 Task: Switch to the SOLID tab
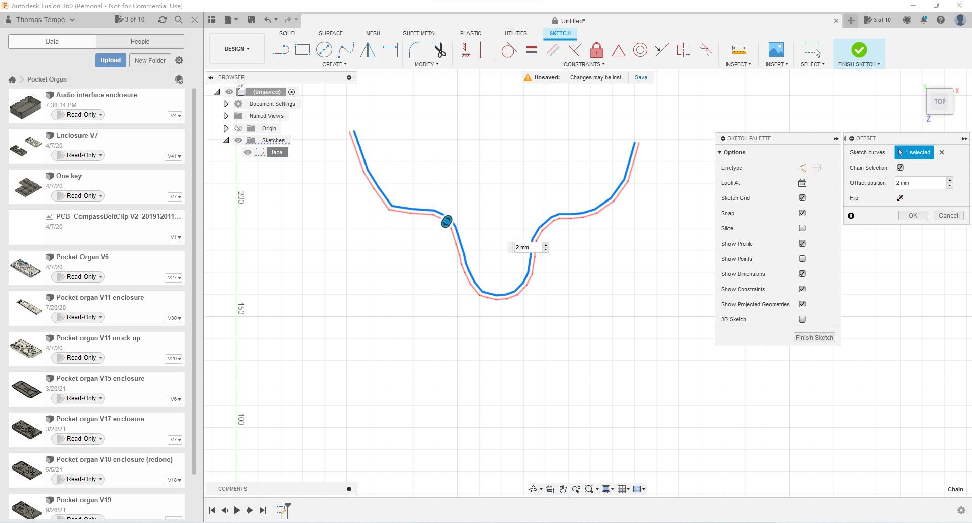point(287,33)
